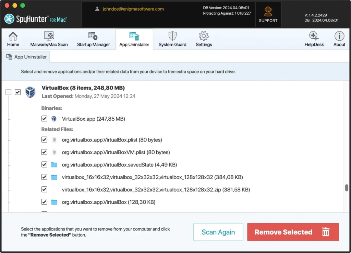Select the VirtualBox.app (247,85 MB) row text

coord(93,119)
